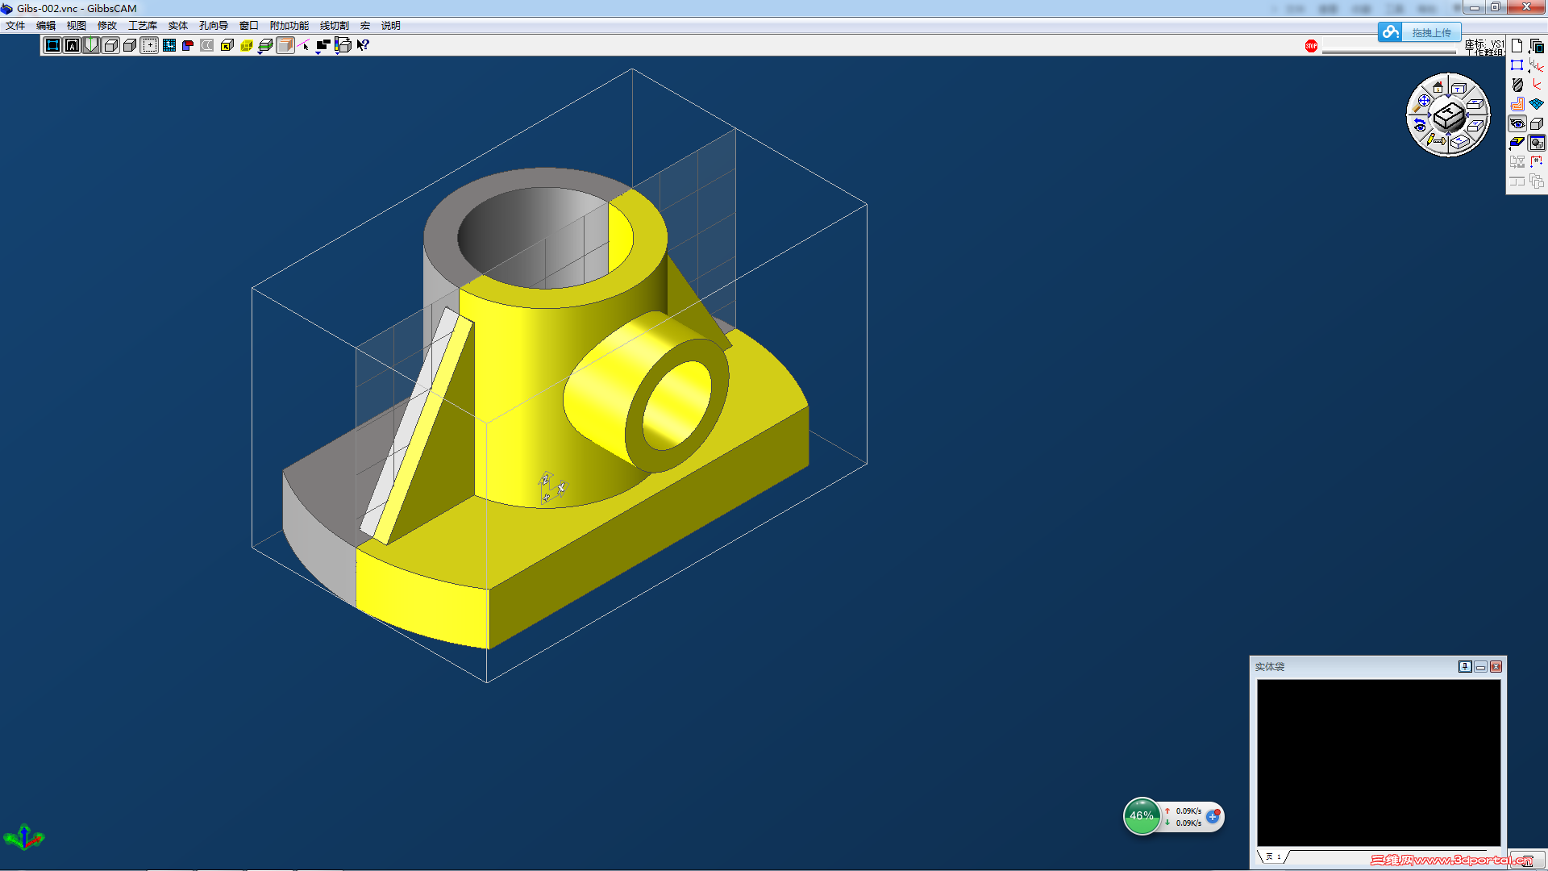This screenshot has height=871, width=1548.
Task: Click the gray shaded cube toolbar icon
Action: pyautogui.click(x=130, y=45)
